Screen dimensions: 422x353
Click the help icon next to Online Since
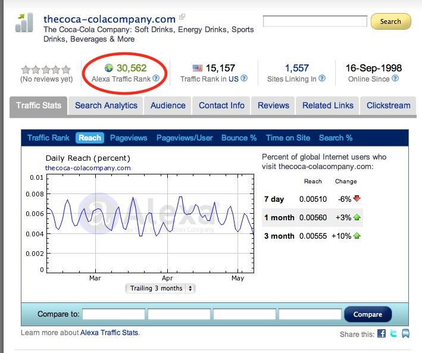(395, 78)
